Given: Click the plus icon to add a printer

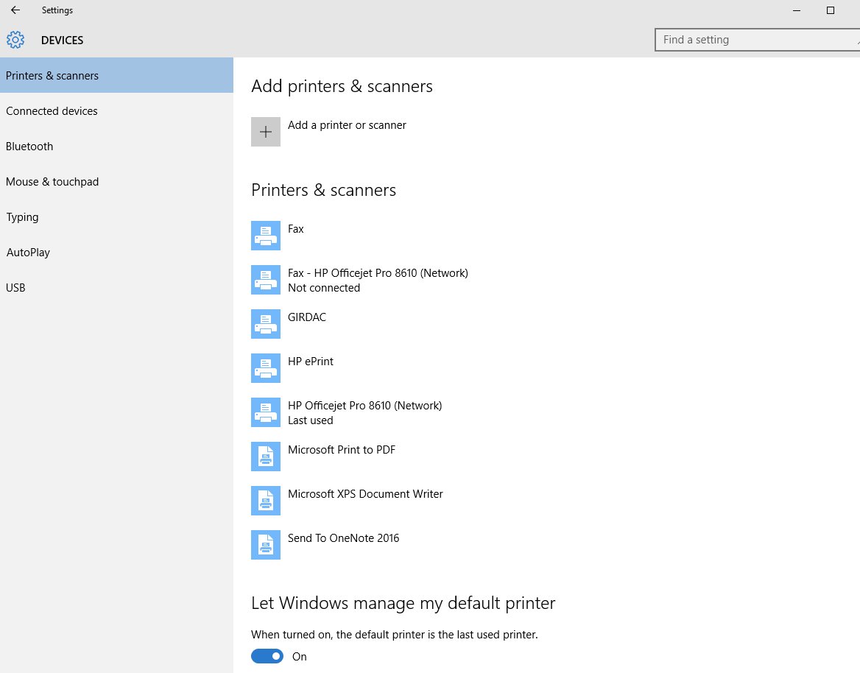Looking at the screenshot, I should click(266, 132).
